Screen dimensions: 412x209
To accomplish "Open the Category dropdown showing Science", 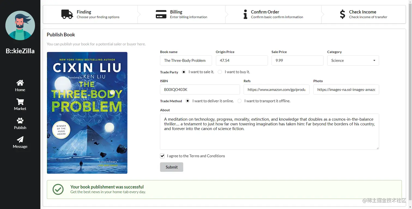I will 353,61.
